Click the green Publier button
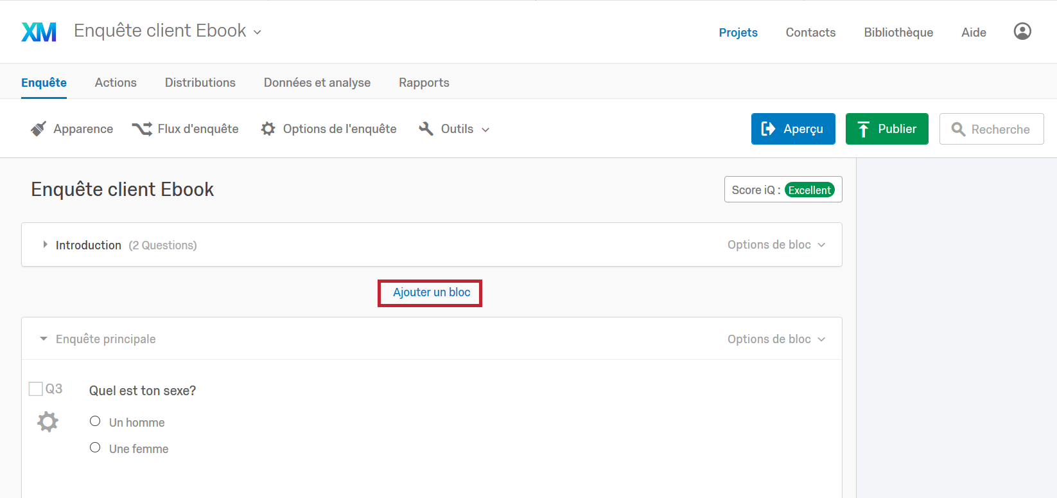 coord(887,129)
